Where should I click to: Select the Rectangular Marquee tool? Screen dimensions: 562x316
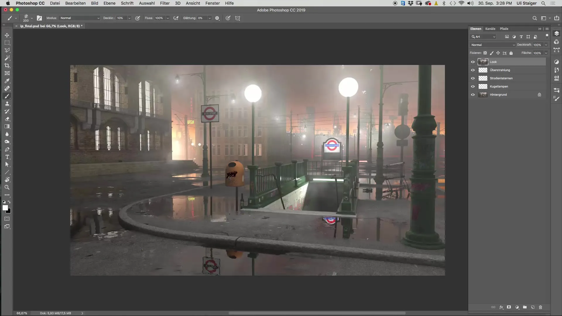[x=7, y=43]
